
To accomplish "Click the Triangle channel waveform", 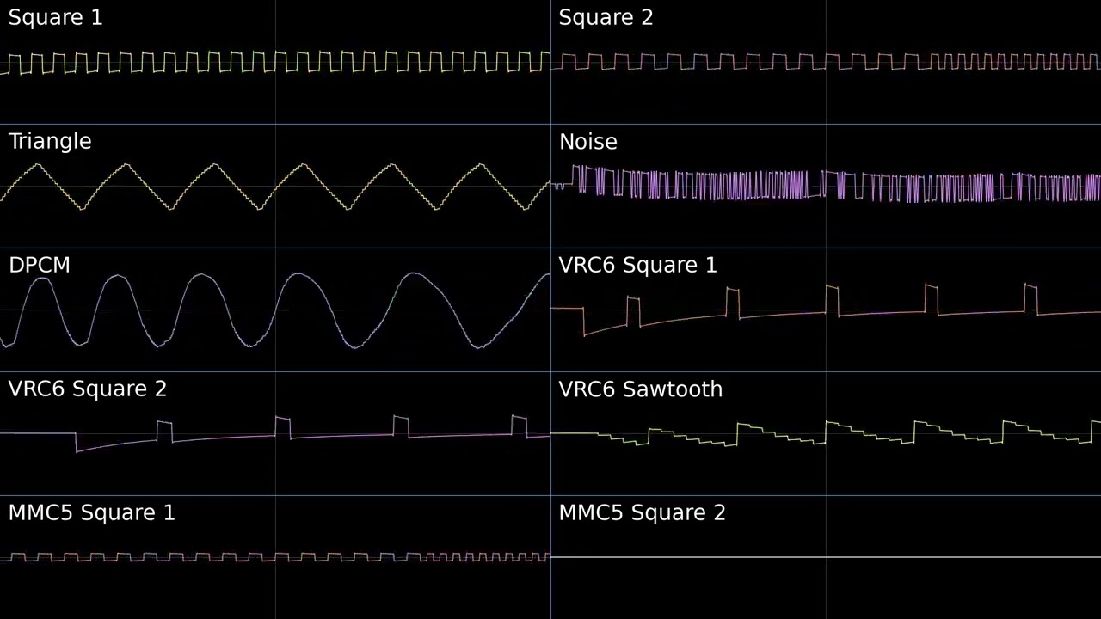I will (275, 187).
